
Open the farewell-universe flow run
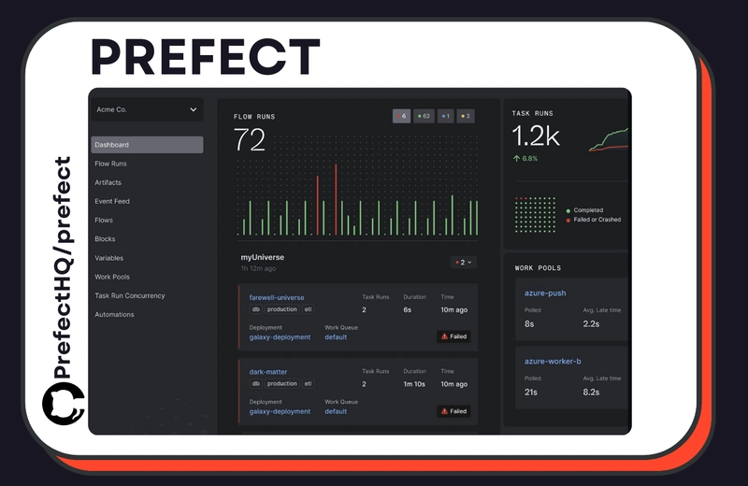point(277,297)
